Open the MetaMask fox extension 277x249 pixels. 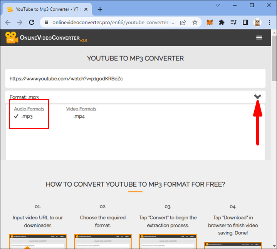[x=210, y=22]
